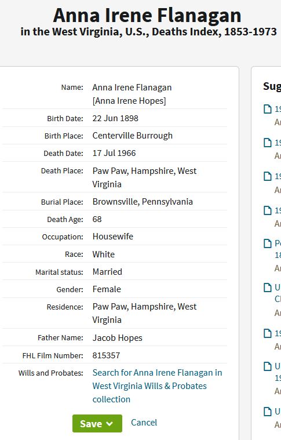Click the 'Gender:' field label
281x440 pixels.
pyautogui.click(x=70, y=289)
